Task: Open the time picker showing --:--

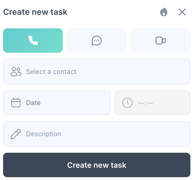Action: (153, 103)
